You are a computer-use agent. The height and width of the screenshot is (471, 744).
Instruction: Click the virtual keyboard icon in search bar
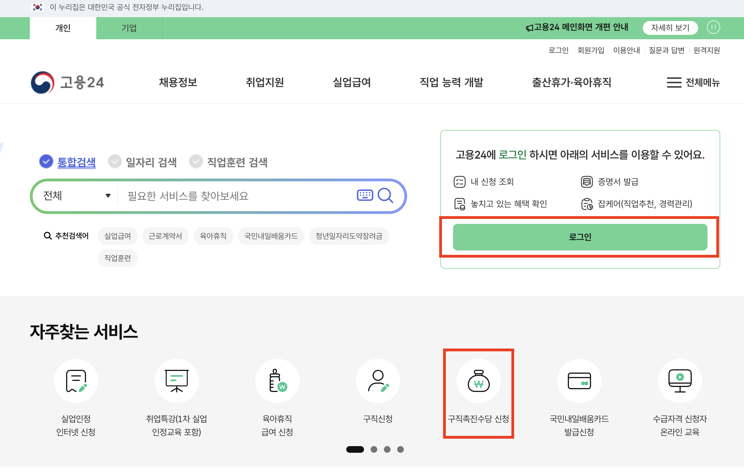[x=365, y=195]
